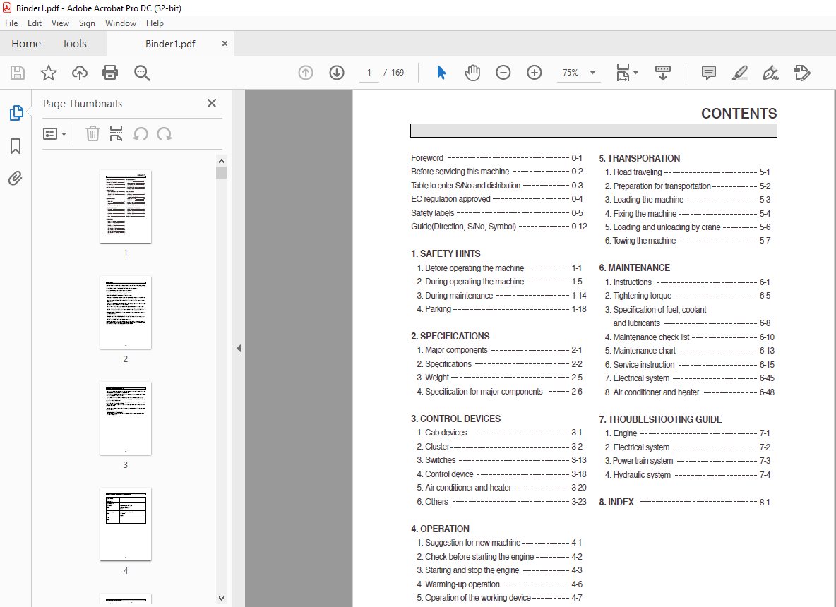Viewport: 836px width, 607px height.
Task: Click thumbnails scrollbar down arrow
Action: [221, 599]
